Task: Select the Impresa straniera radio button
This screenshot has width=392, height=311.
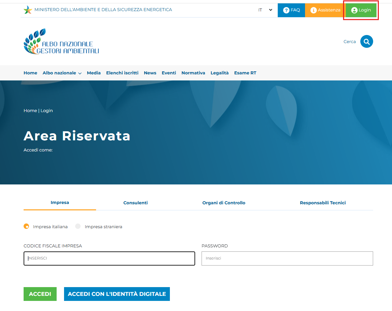Action: 78,227
